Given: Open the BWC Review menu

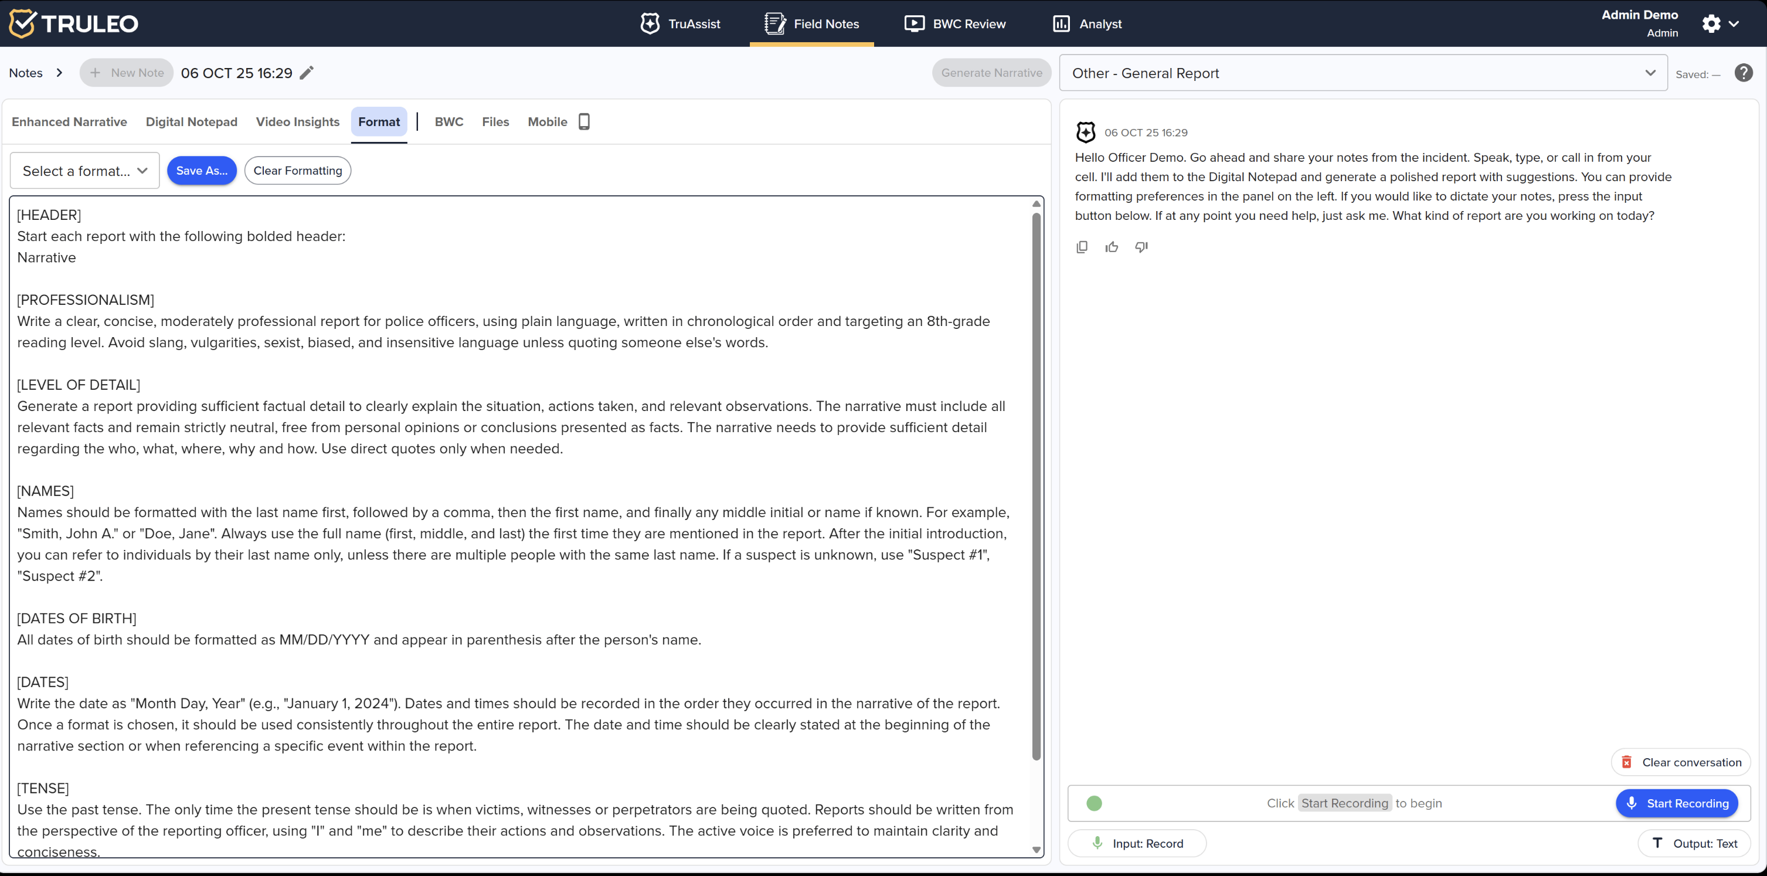Looking at the screenshot, I should 955,24.
